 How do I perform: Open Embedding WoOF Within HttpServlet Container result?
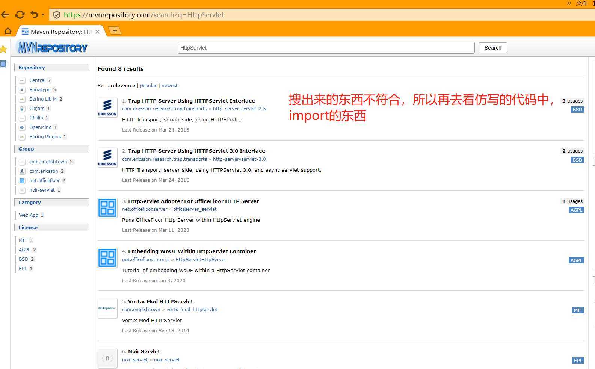point(192,251)
